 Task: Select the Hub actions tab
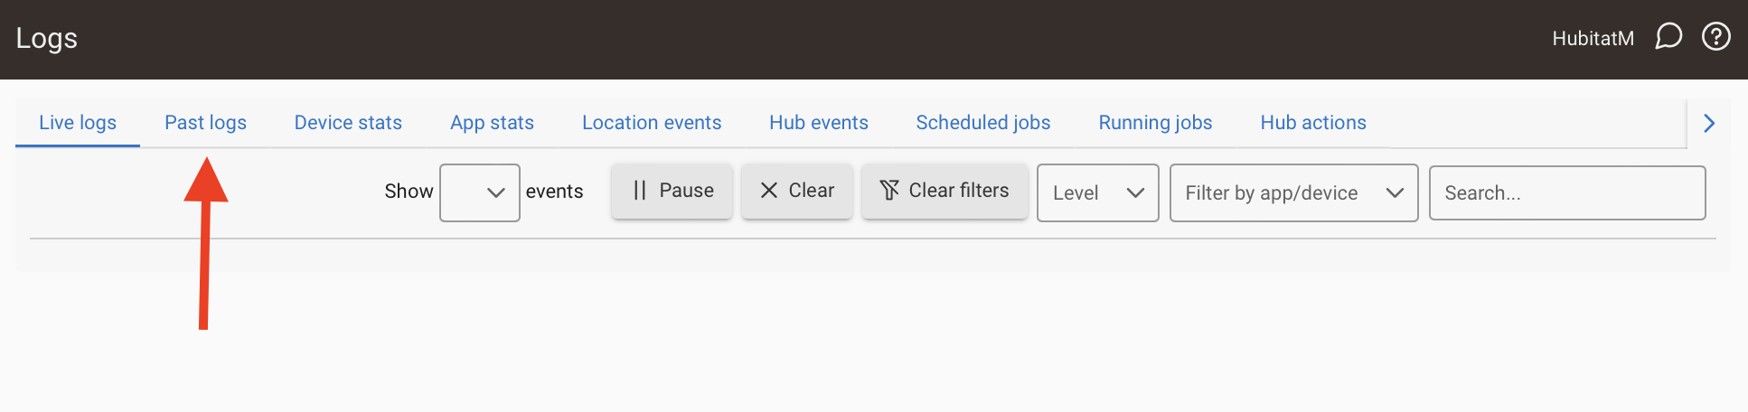[x=1313, y=123]
